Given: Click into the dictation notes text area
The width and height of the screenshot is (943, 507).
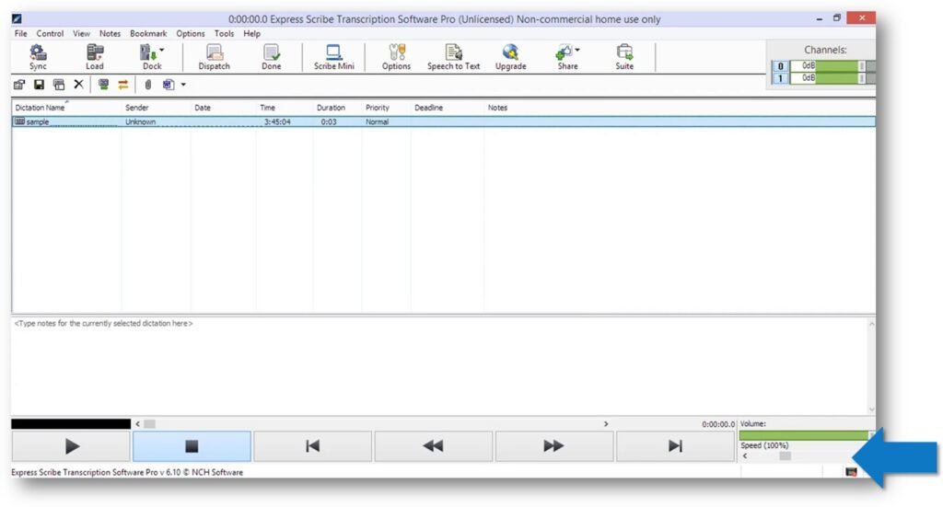Looking at the screenshot, I should coord(439,365).
